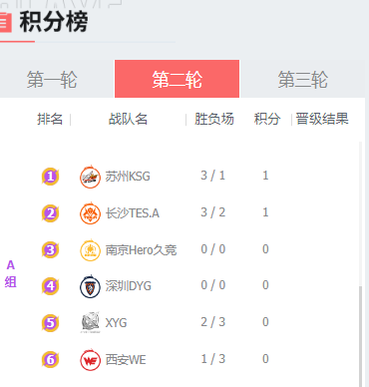Viewport: 369px width, 387px height.
Task: Click the A组 group label
Action: (x=11, y=273)
